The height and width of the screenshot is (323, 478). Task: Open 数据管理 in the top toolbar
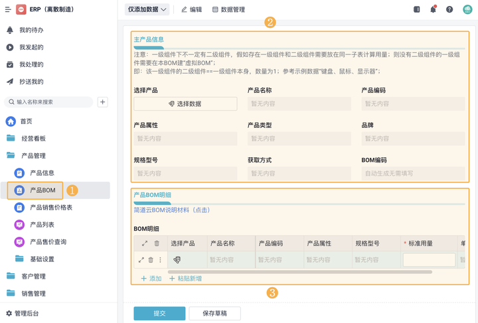[228, 9]
